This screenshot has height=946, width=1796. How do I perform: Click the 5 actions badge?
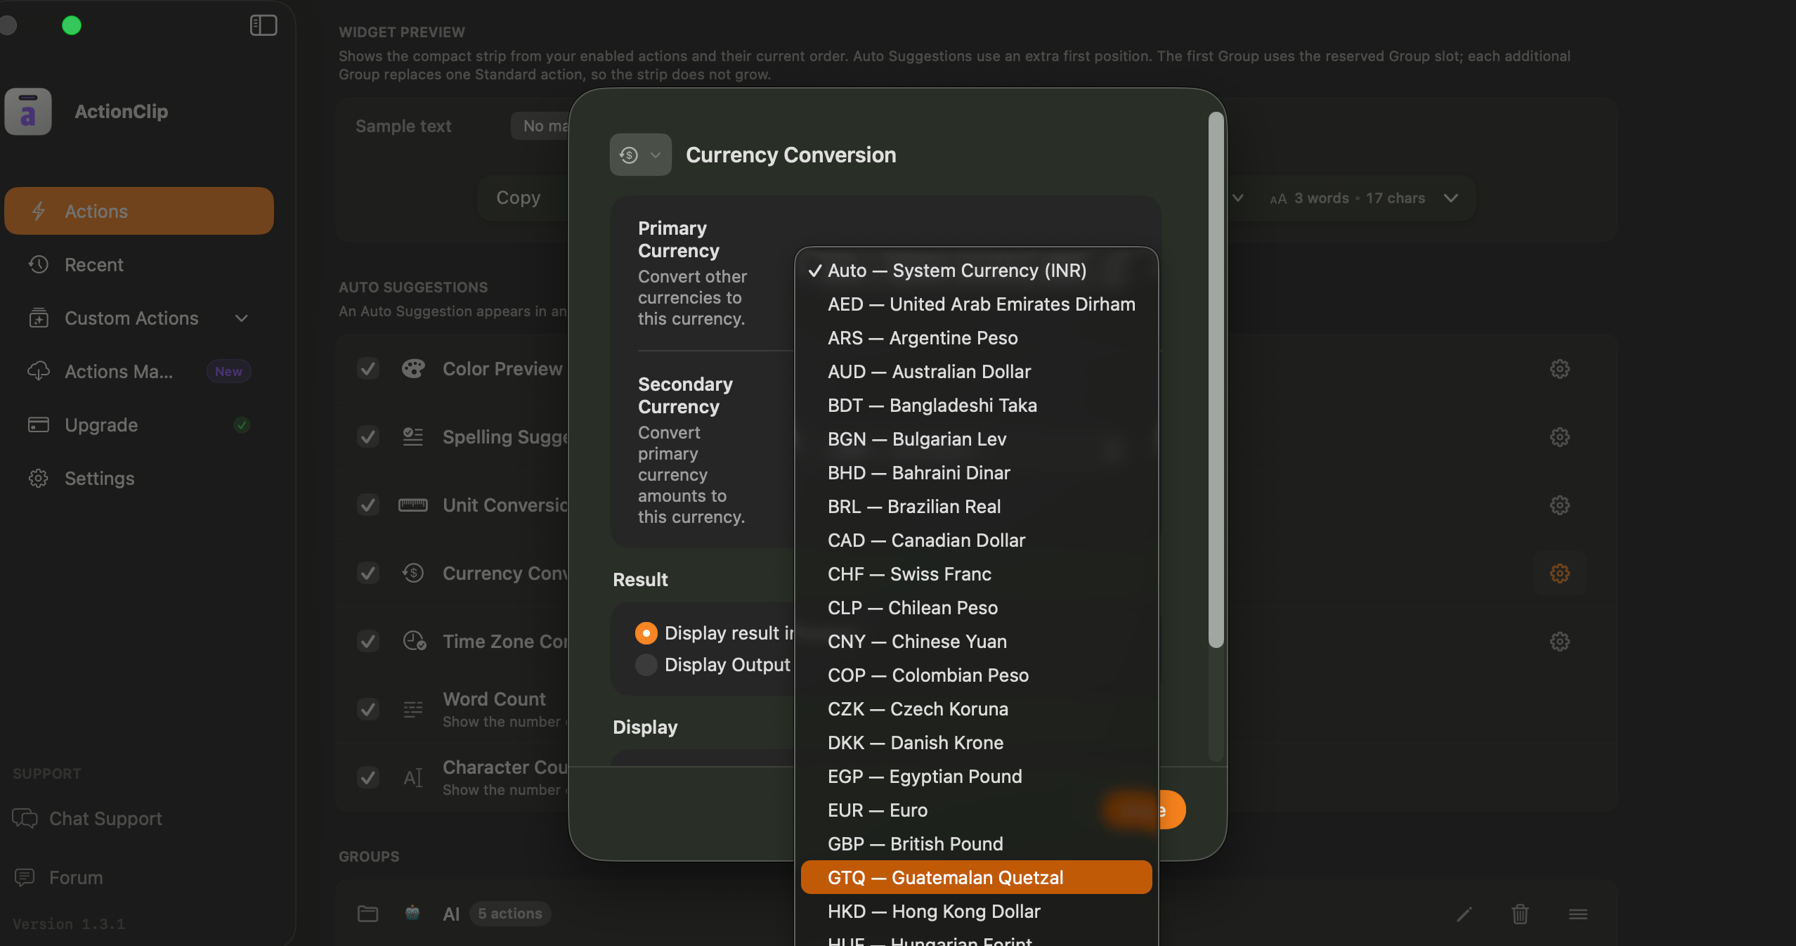pos(510,913)
